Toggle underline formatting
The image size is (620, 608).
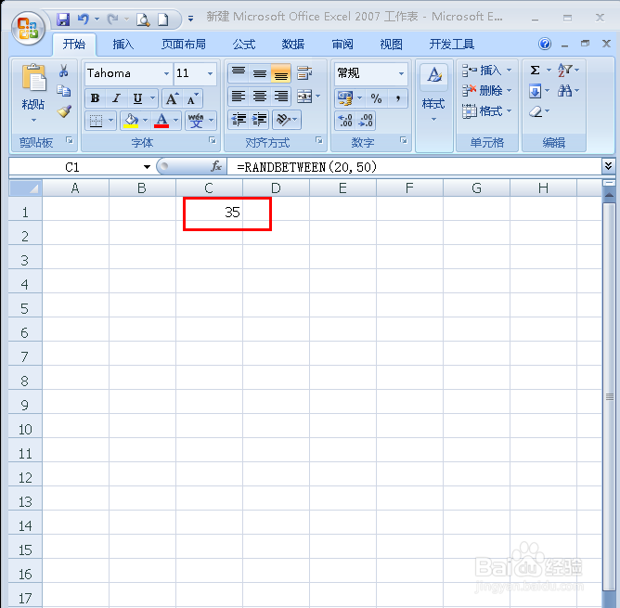click(x=137, y=98)
